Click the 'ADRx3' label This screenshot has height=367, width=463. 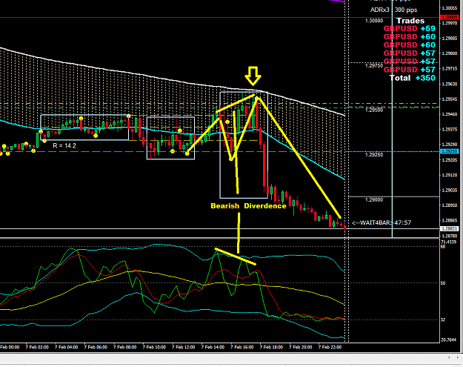coord(380,10)
